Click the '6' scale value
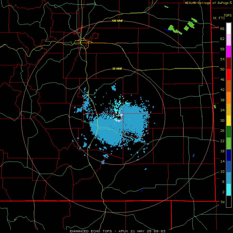 click(223, 182)
